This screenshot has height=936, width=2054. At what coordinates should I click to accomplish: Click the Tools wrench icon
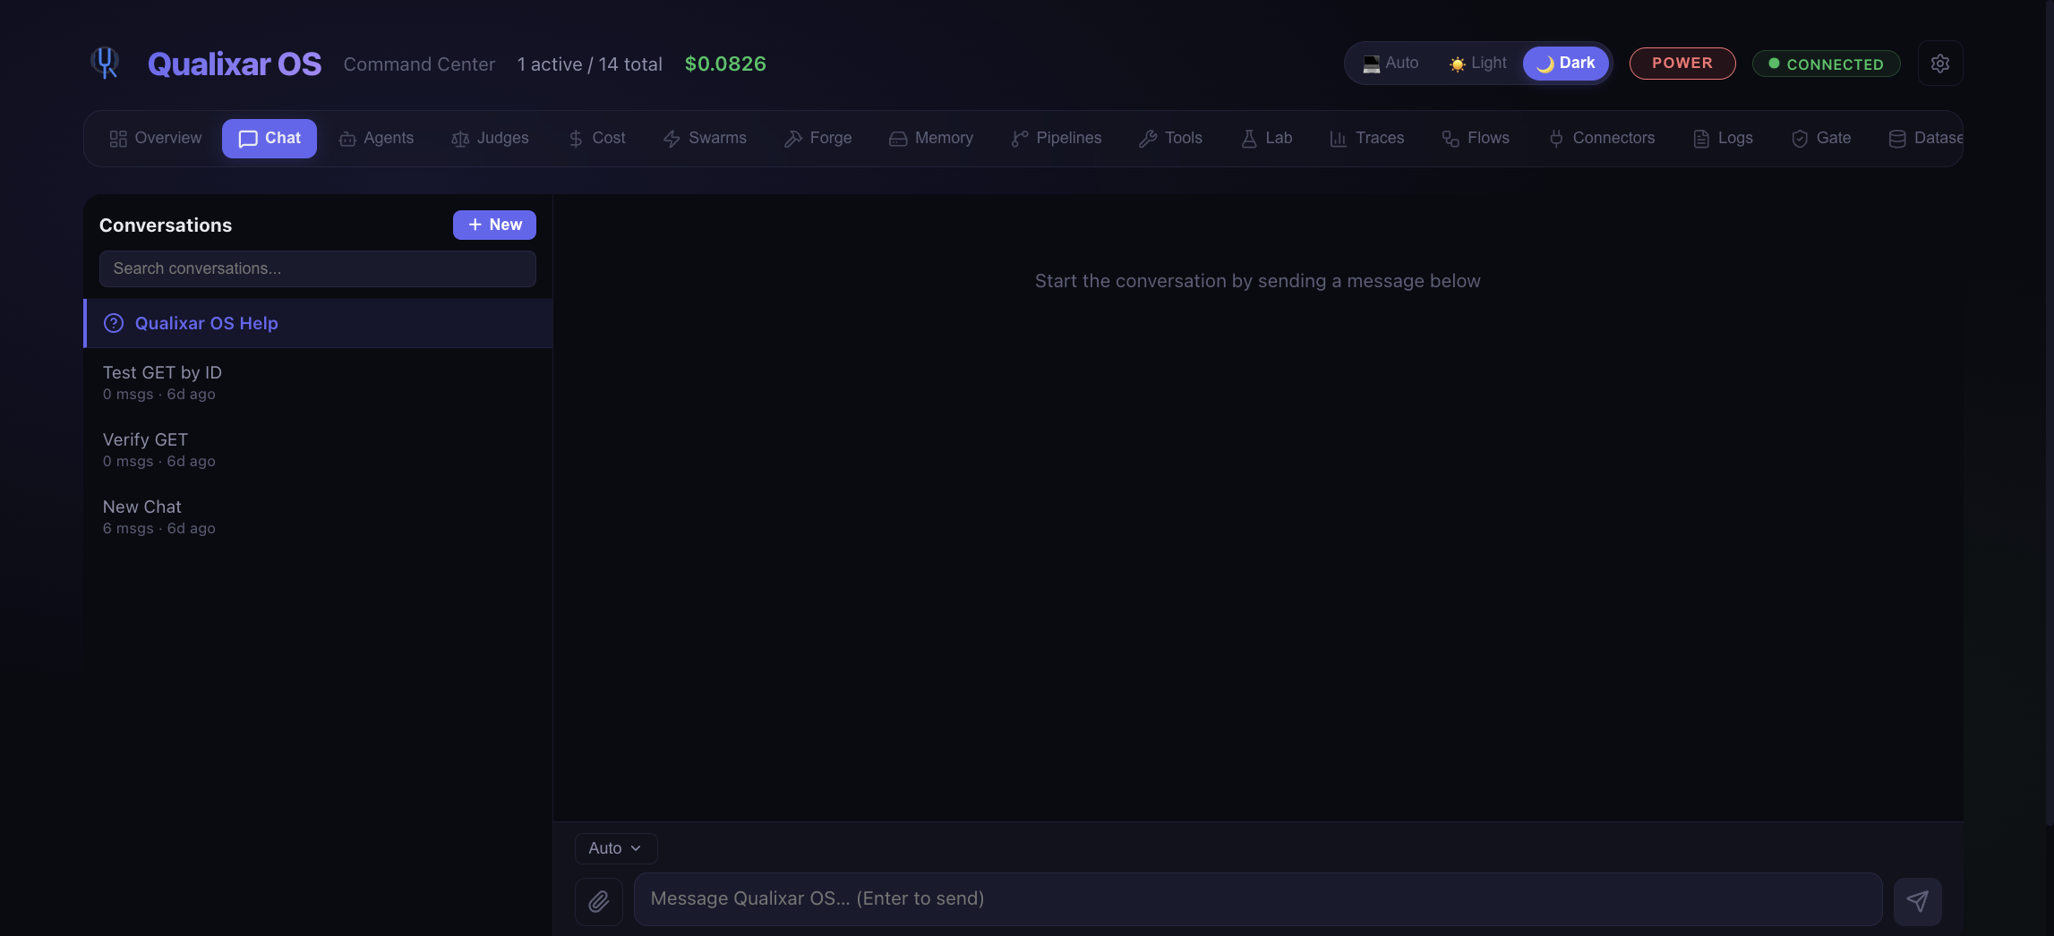(x=1148, y=139)
